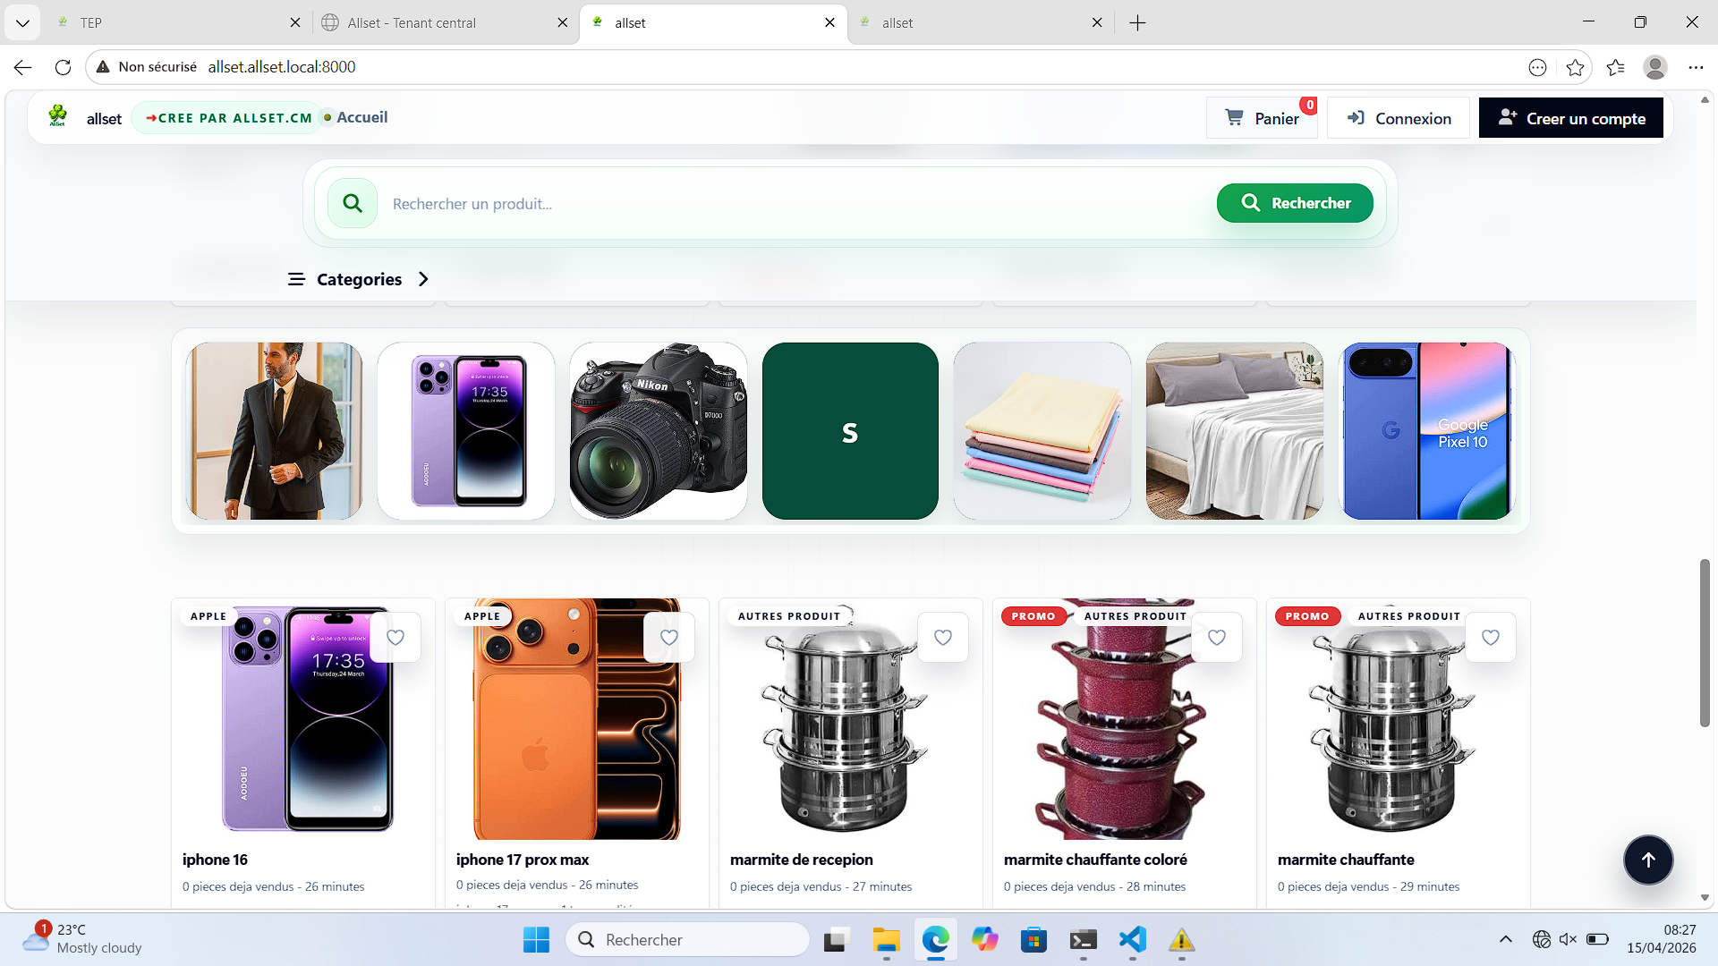The width and height of the screenshot is (1718, 966).
Task: Click the APPLE tag on iphone 16
Action: (208, 616)
